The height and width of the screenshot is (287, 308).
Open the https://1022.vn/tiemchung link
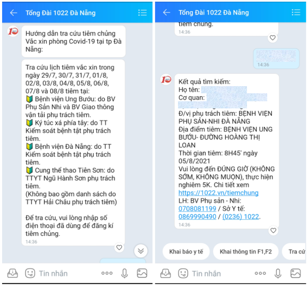218,192
